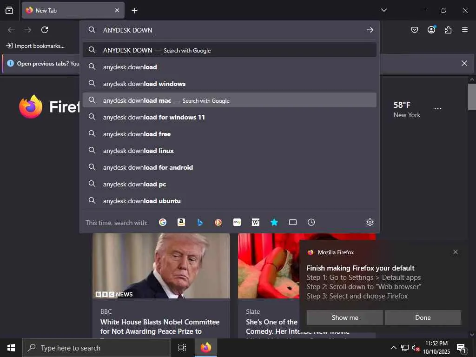Select suggestion 'anydesk download free'
476x357 pixels.
click(230, 133)
